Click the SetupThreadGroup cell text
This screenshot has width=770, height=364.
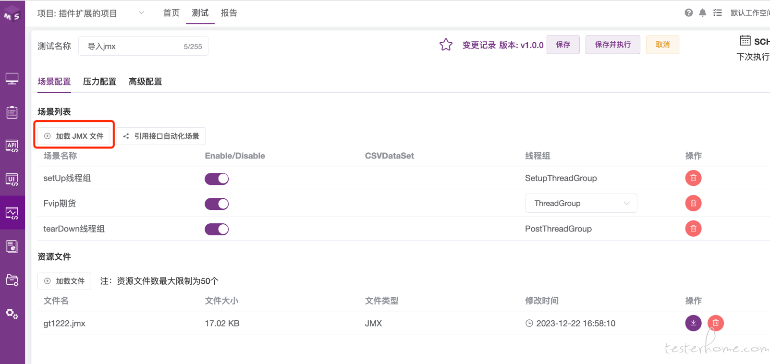pos(561,178)
